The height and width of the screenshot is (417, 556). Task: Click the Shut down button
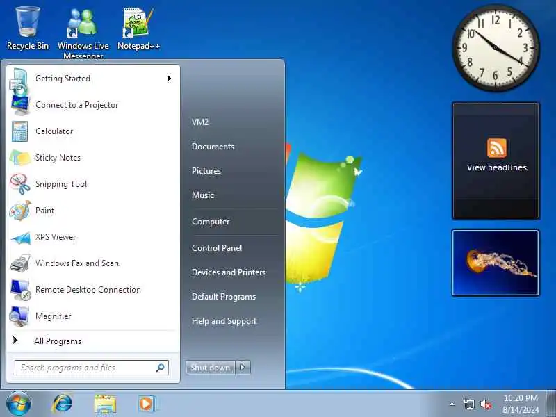click(211, 368)
